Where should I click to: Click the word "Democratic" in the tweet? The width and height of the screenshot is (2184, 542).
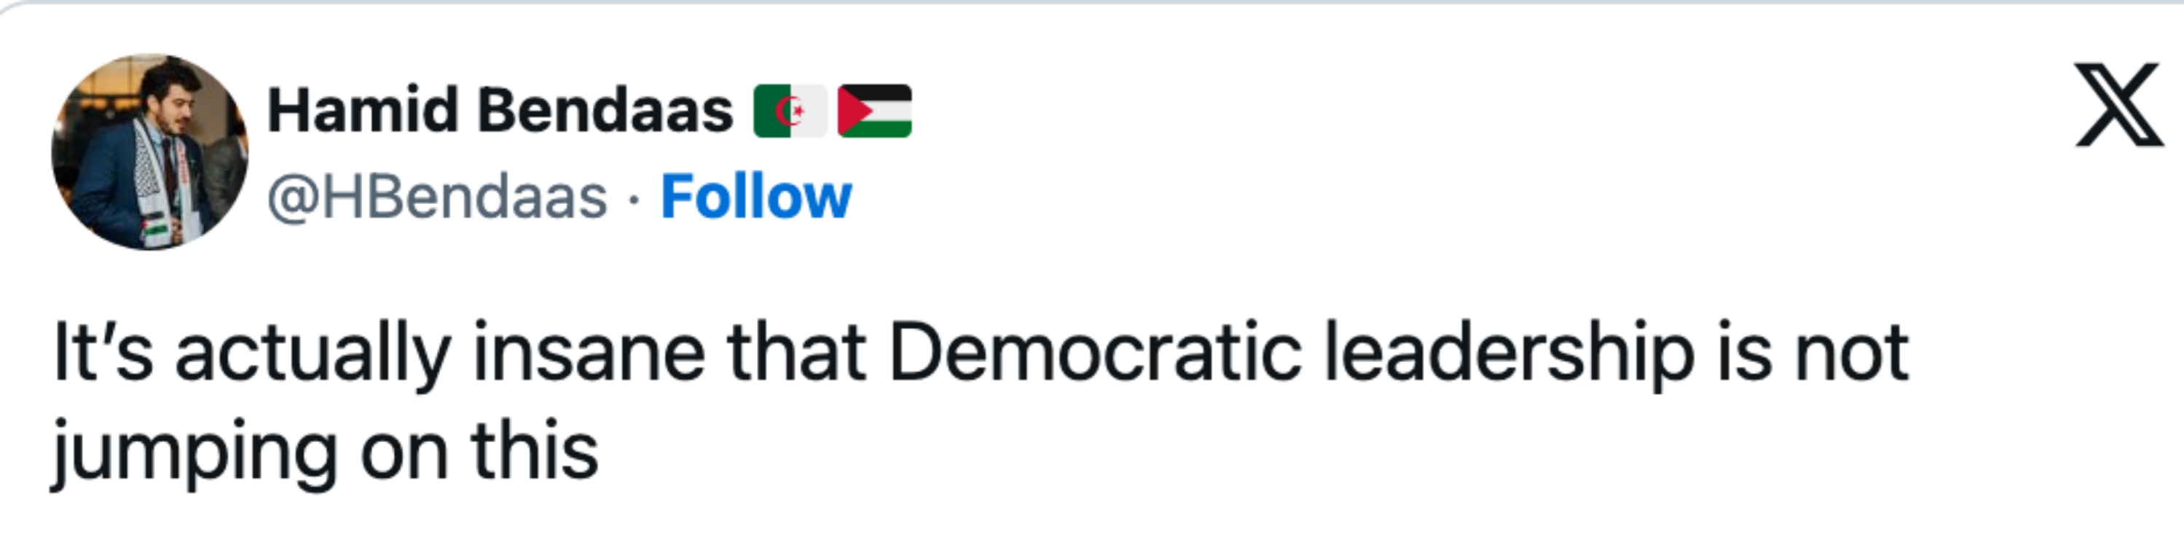(x=1094, y=353)
